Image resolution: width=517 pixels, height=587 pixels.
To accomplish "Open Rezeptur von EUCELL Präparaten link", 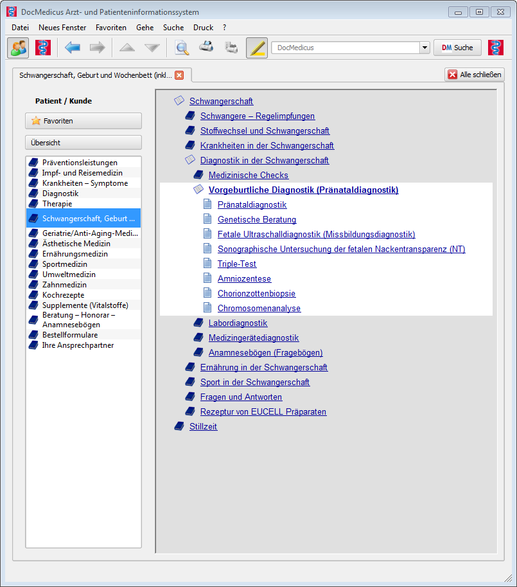I will click(263, 411).
